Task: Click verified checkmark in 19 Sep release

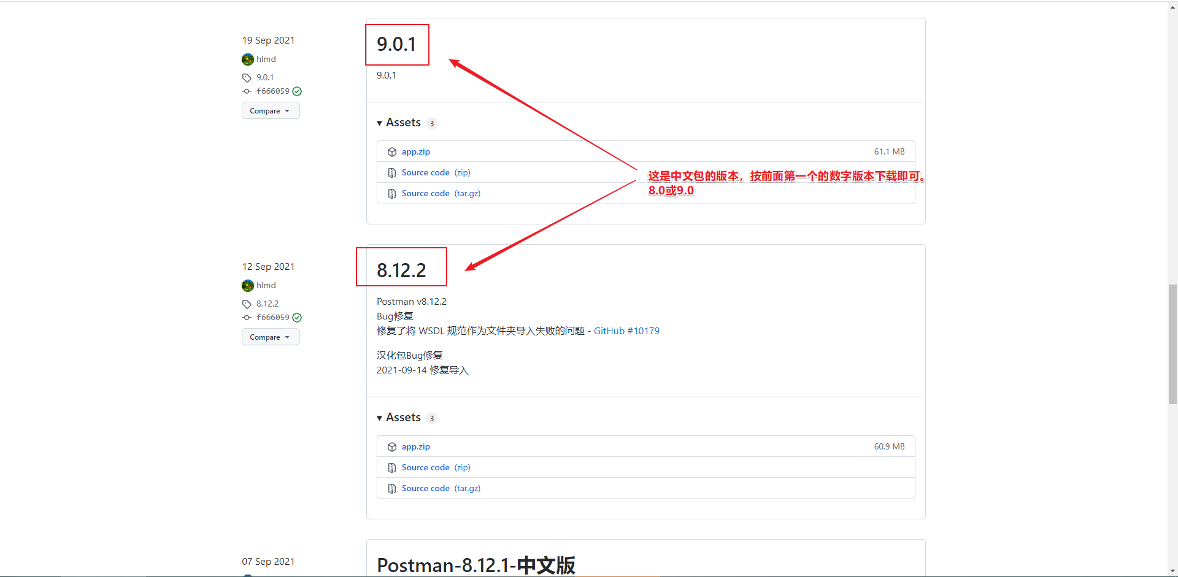Action: 297,91
